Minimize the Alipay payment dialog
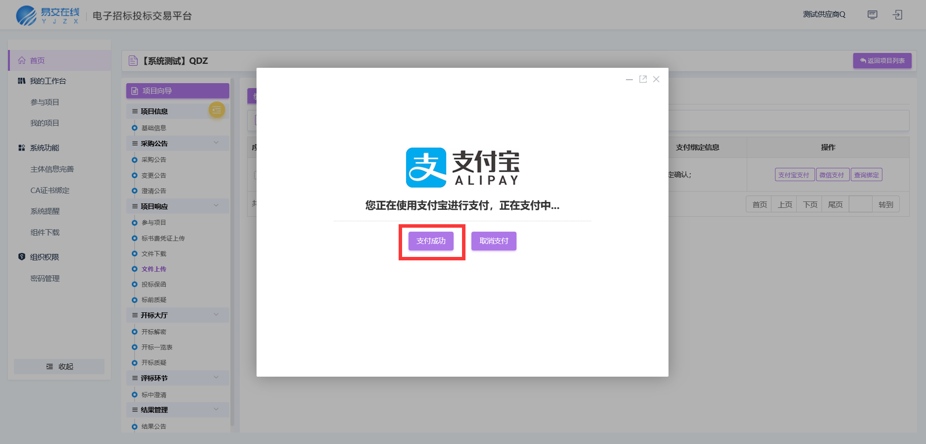 pos(629,79)
